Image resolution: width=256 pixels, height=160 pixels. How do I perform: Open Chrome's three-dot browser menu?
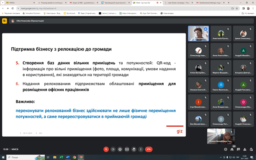click(x=253, y=8)
